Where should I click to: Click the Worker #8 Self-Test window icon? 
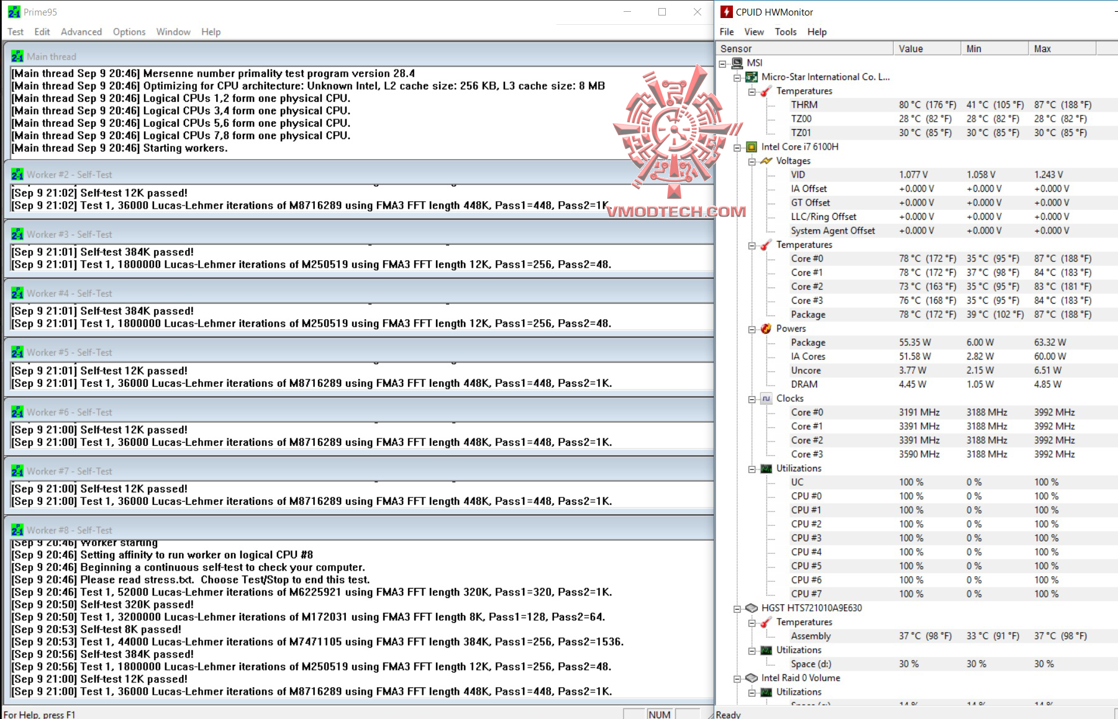pos(17,530)
